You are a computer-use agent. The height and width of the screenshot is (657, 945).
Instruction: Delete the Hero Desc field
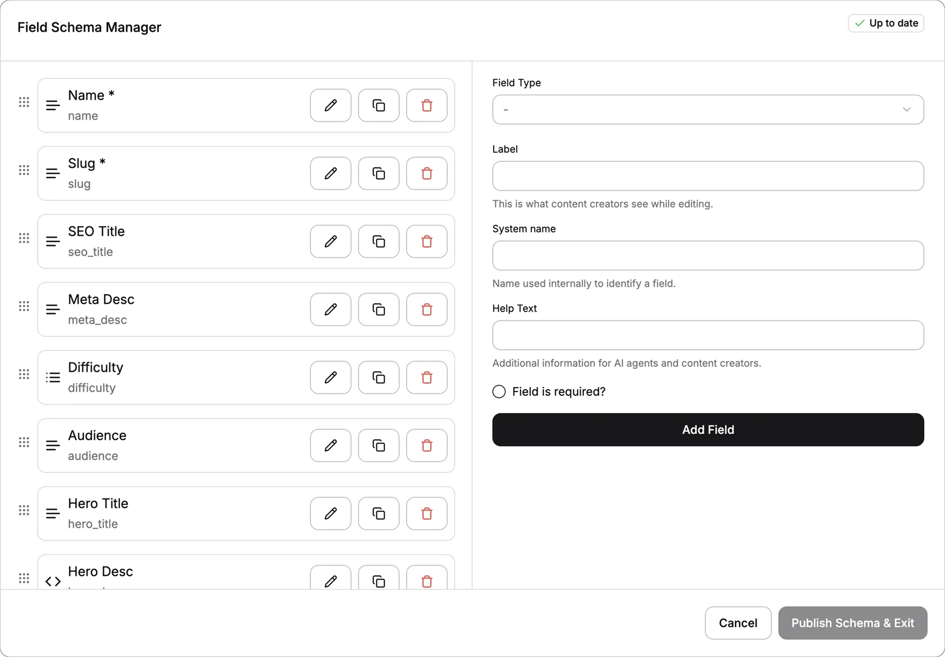click(x=426, y=580)
